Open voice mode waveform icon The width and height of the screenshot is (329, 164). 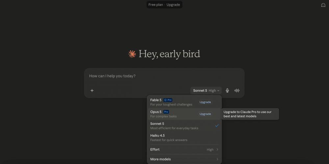coord(237,90)
